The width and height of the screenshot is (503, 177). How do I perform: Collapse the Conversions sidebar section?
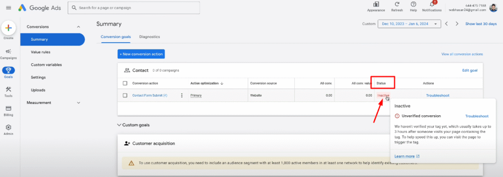(x=78, y=27)
